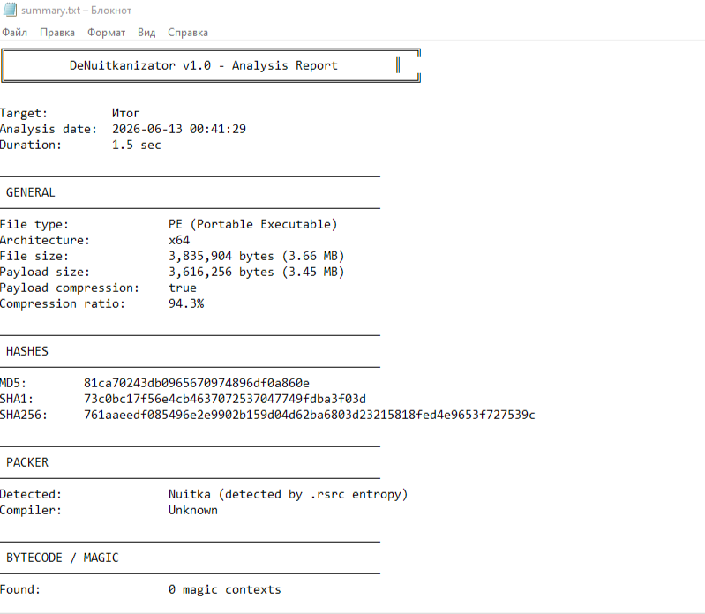
Task: Click the window title 'summary.txt – Блокнот'
Action: click(77, 11)
